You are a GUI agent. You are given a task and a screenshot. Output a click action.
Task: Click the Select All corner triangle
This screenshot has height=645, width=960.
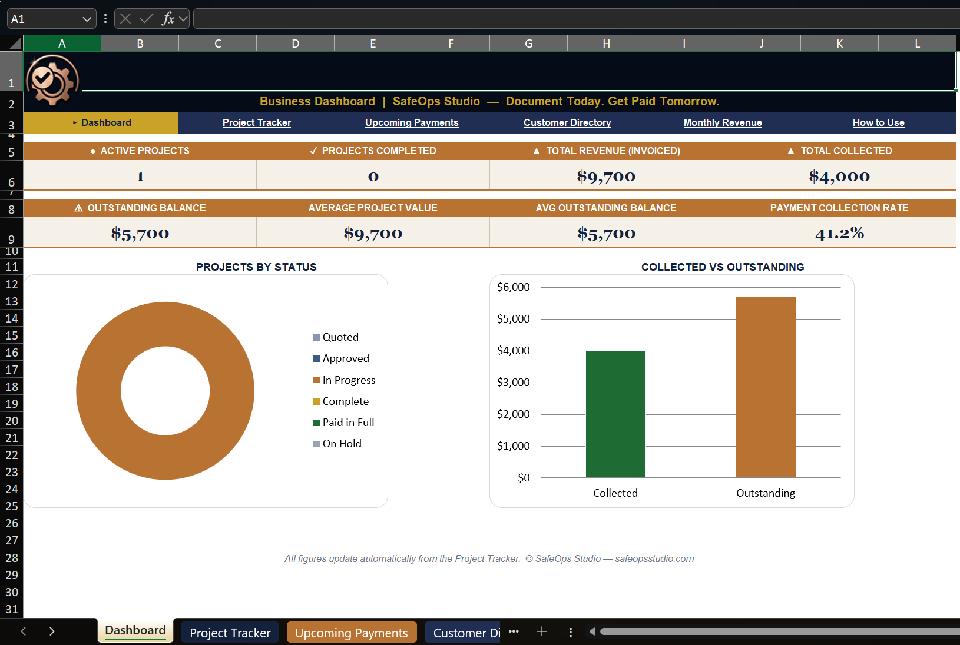14,43
